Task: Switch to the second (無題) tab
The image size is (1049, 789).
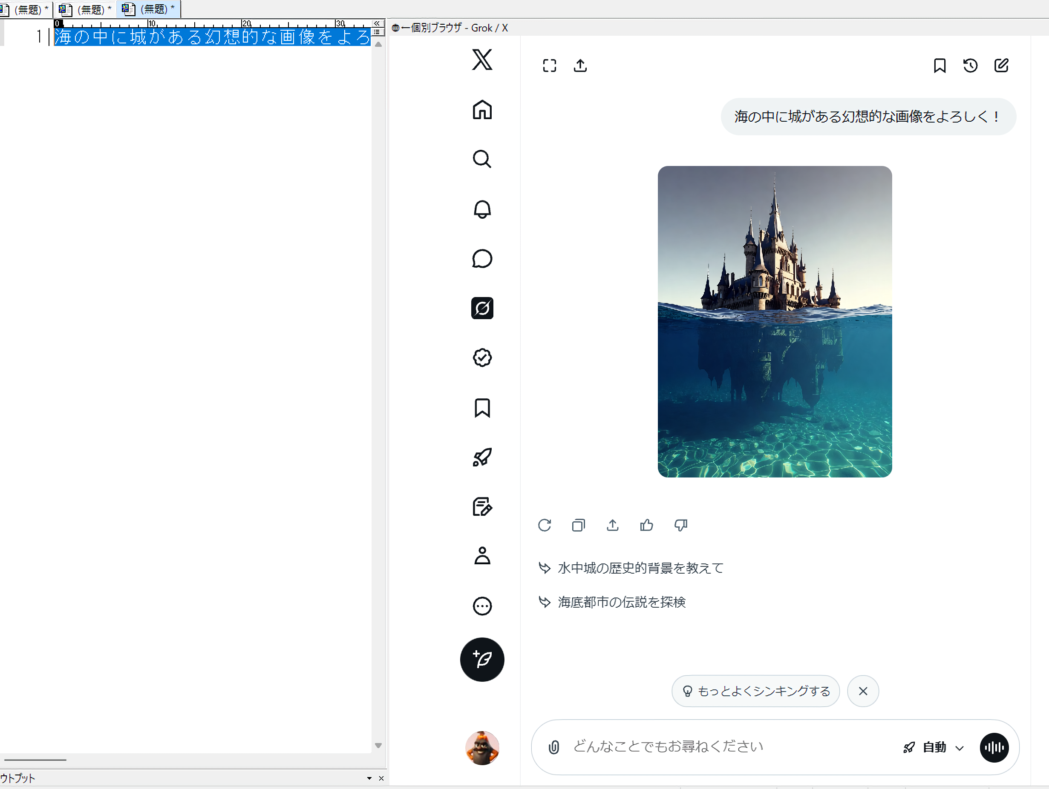Action: click(85, 9)
